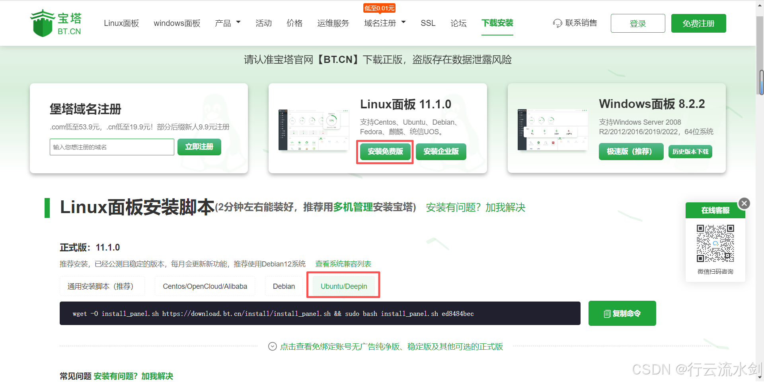
Task: Click the 微信扫码咨询 caption
Action: [715, 272]
